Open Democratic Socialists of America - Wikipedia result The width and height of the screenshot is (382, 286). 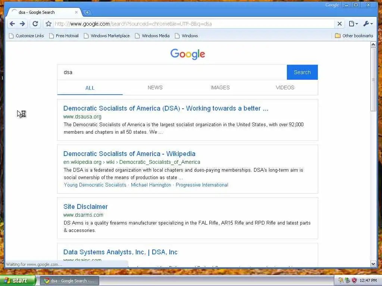[129, 154]
